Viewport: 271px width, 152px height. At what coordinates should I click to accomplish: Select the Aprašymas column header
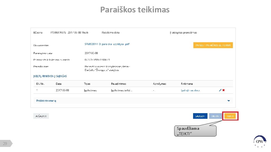159,84
